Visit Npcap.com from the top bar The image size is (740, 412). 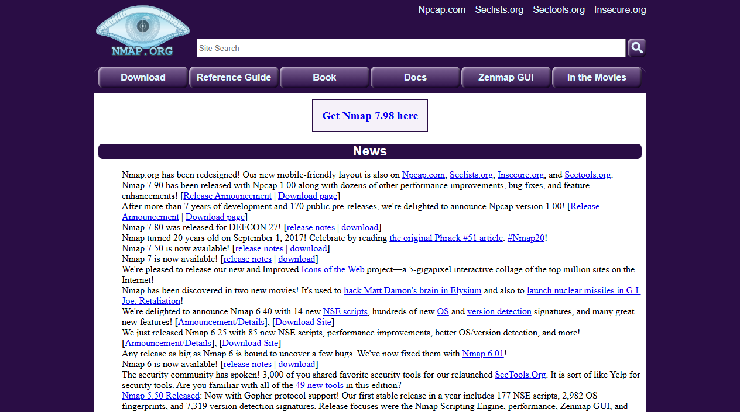(441, 9)
